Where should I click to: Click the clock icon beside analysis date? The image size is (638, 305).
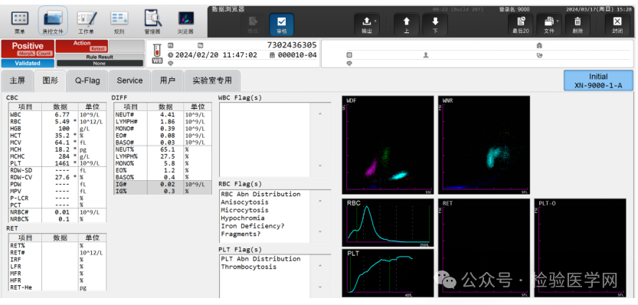(170, 55)
